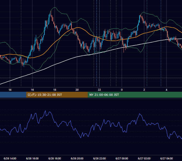Click the ロンドン 15:30-21:00 JST session bar

(x=57, y=95)
